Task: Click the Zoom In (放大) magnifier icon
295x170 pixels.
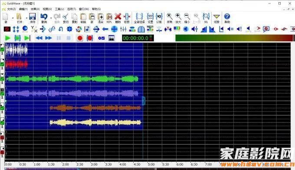Action: pos(178,17)
